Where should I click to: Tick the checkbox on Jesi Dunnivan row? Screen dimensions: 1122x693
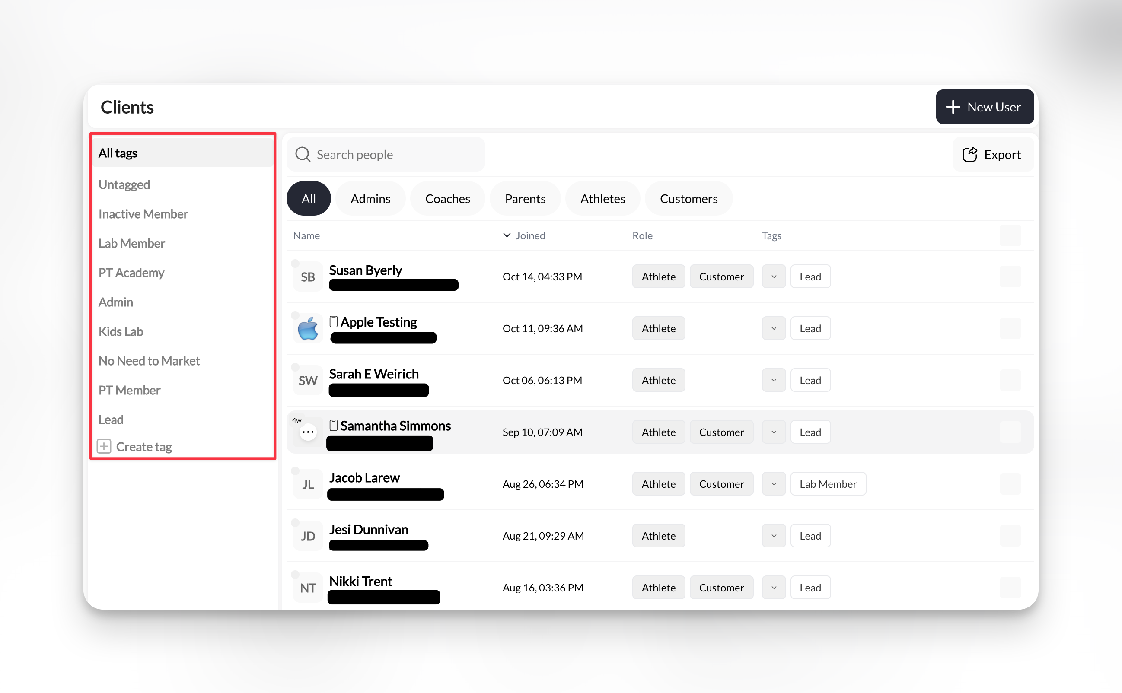pos(1010,535)
